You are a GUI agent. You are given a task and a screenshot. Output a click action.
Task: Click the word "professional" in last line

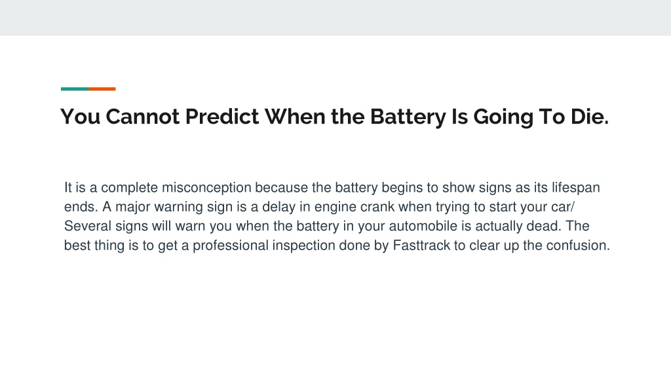click(x=231, y=246)
